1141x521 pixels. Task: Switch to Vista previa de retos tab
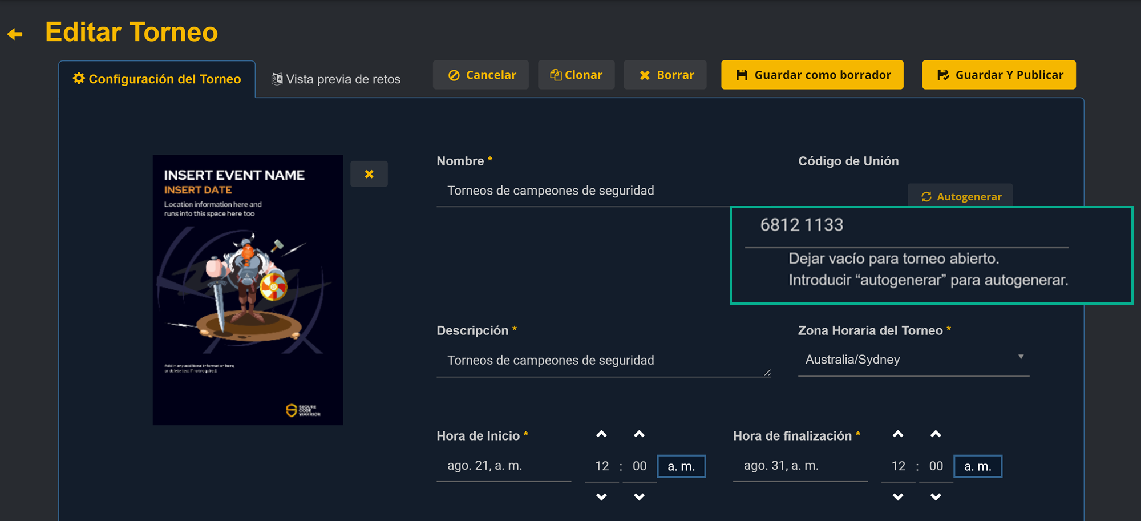coord(336,79)
